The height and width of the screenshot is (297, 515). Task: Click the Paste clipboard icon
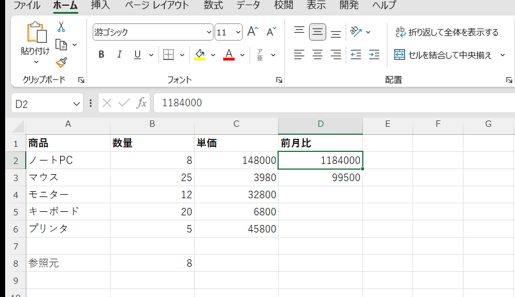(37, 33)
